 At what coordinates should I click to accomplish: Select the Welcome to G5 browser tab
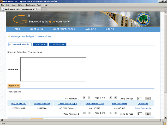click(x=21, y=9)
